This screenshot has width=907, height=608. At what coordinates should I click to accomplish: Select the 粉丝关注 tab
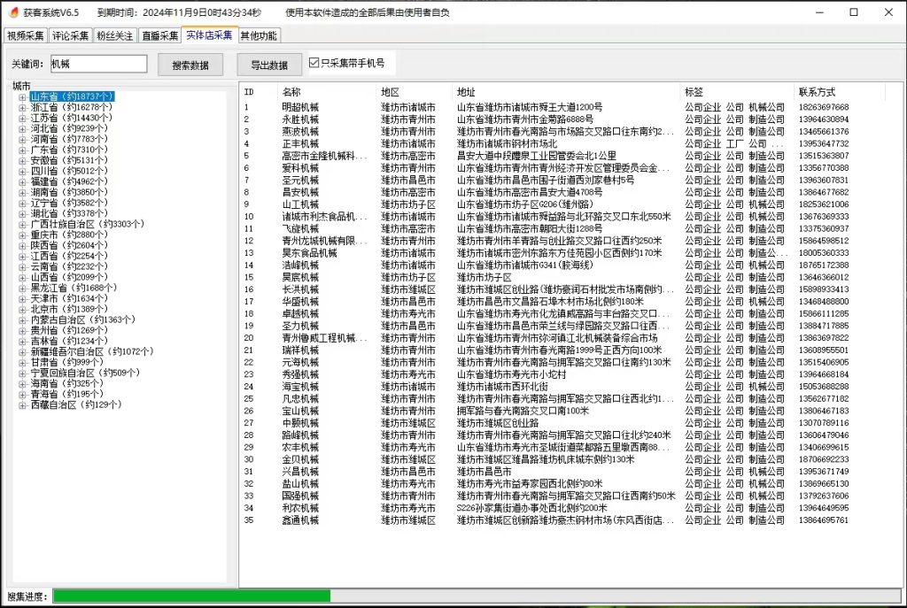tap(115, 36)
